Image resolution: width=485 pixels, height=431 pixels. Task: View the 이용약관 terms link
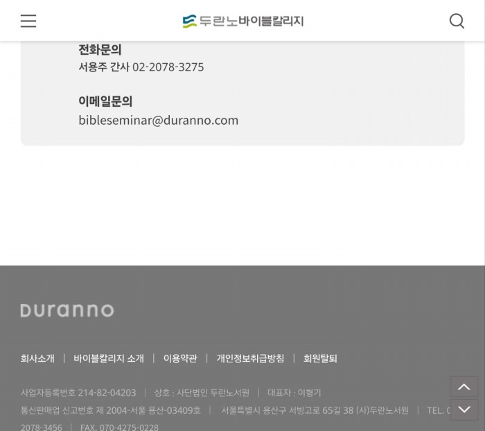180,358
